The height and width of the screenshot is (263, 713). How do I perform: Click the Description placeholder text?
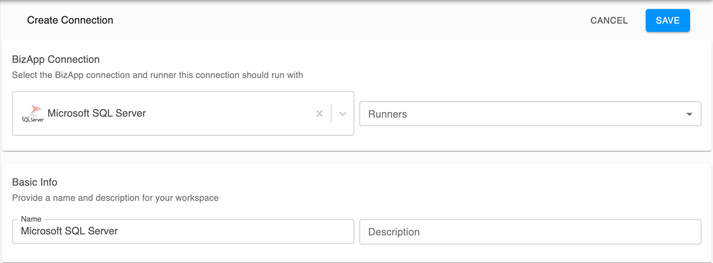coord(394,232)
